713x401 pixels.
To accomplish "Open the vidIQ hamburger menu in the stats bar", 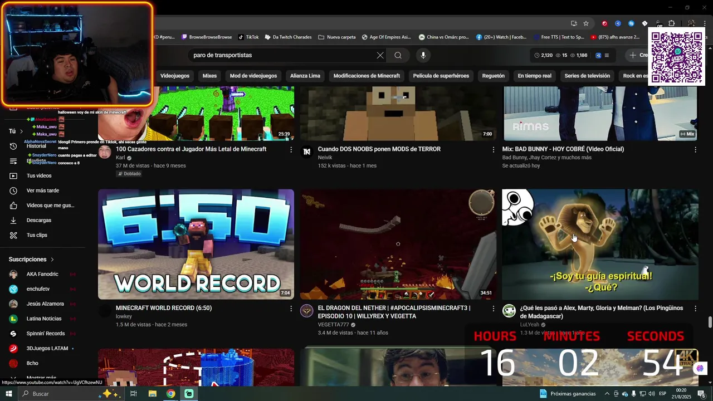I will (x=607, y=55).
